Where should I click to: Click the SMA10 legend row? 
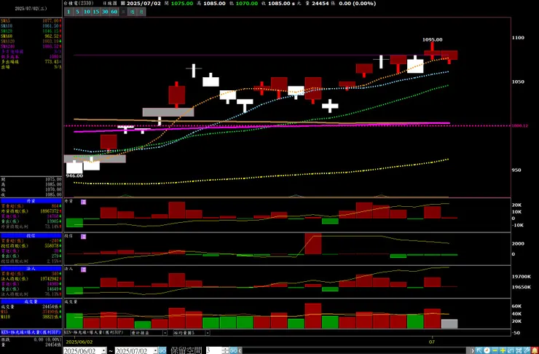[31, 25]
